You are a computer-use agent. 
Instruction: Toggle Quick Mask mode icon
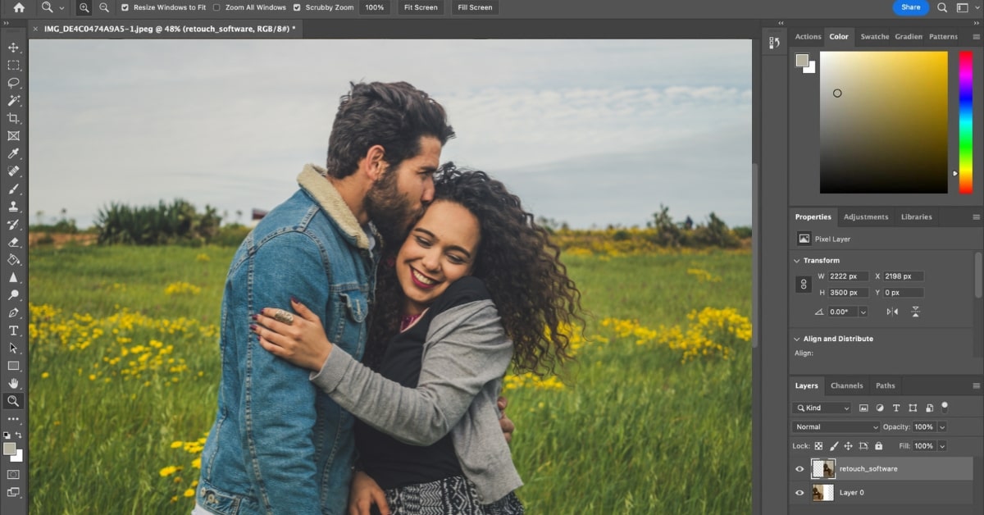(x=13, y=474)
